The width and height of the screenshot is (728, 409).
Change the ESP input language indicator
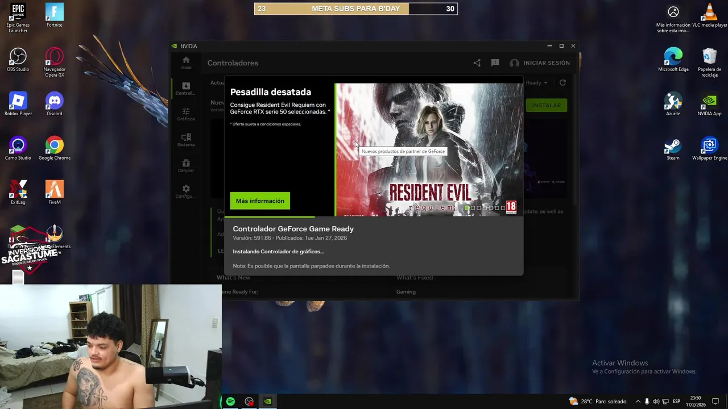point(677,402)
